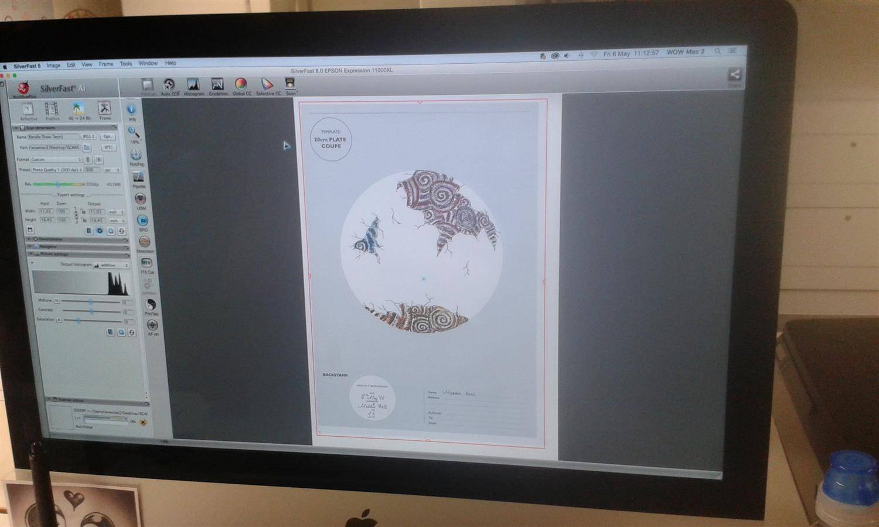Open the Tools menu
This screenshot has width=879, height=527.
click(126, 64)
